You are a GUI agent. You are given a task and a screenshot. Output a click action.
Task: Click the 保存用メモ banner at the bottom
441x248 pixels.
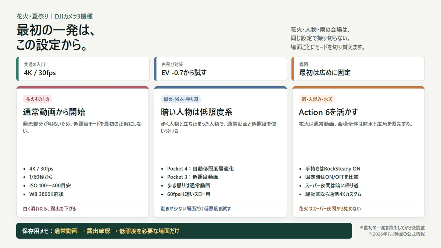(184, 231)
